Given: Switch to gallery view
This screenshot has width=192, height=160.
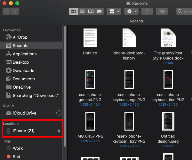Looking at the screenshot, I should pyautogui.click(x=99, y=11).
